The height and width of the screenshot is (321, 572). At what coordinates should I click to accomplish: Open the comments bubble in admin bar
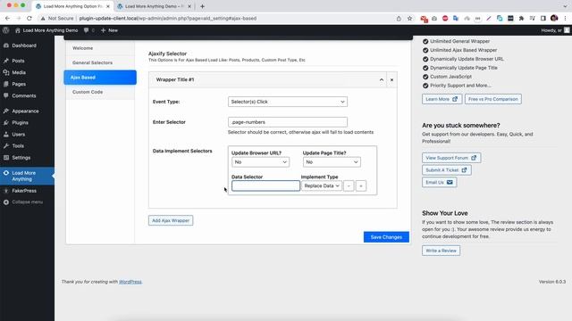88,30
